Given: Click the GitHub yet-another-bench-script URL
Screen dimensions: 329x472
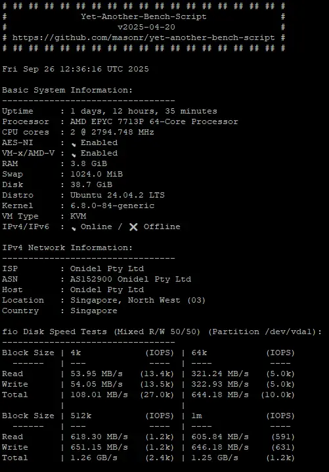Looking at the screenshot, I should click(144, 37).
